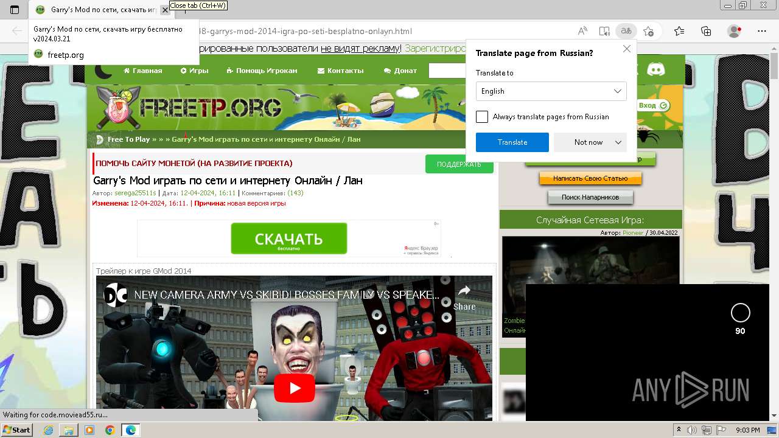Click the Вход login button
Image resolution: width=779 pixels, height=438 pixels.
(653, 105)
